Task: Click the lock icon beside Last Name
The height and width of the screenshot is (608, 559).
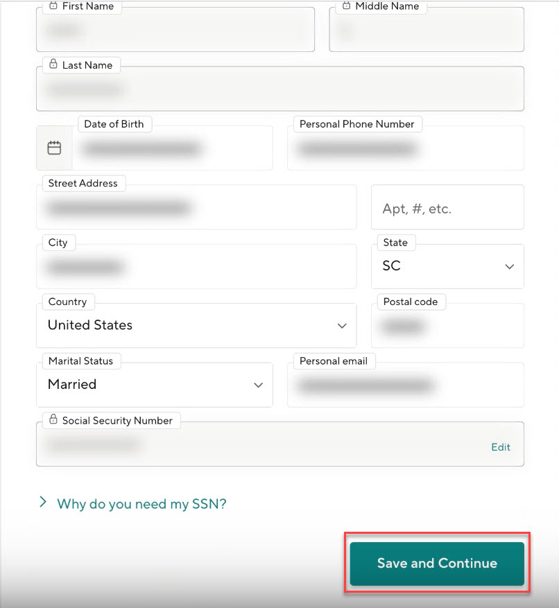Action: (53, 65)
